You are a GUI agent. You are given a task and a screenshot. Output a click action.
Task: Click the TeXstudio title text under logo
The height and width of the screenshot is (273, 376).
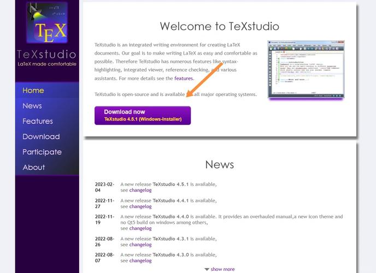(x=47, y=55)
